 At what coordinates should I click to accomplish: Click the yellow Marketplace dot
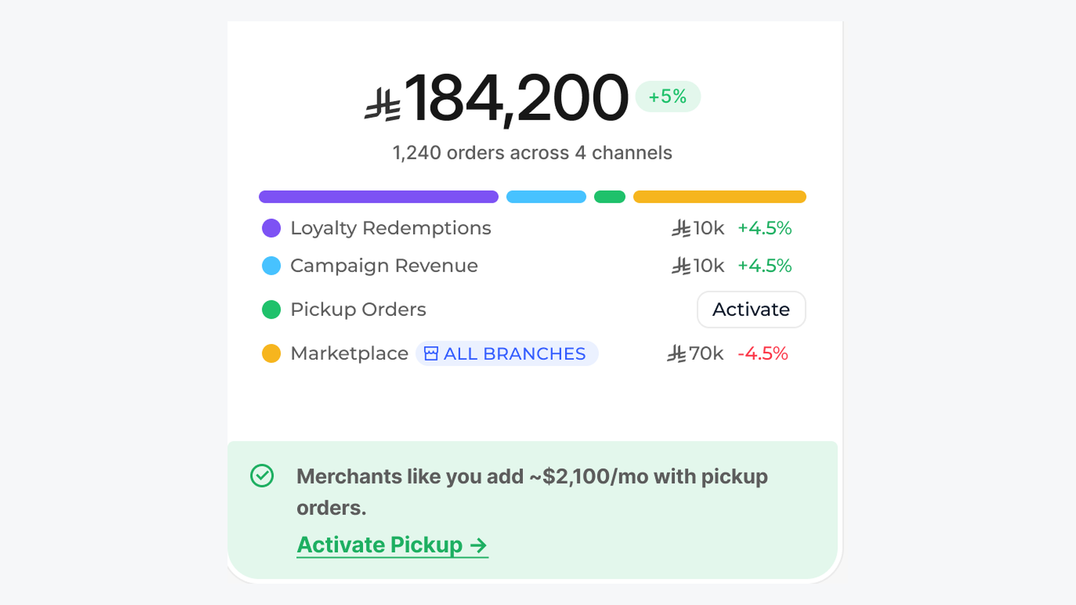pyautogui.click(x=271, y=353)
